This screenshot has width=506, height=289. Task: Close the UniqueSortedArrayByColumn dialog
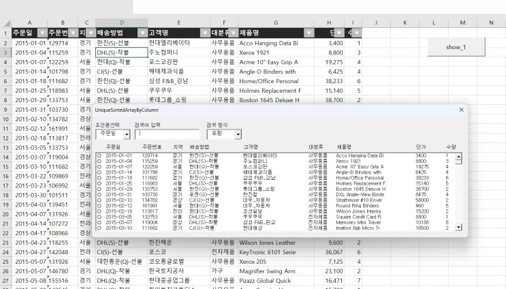[461, 110]
